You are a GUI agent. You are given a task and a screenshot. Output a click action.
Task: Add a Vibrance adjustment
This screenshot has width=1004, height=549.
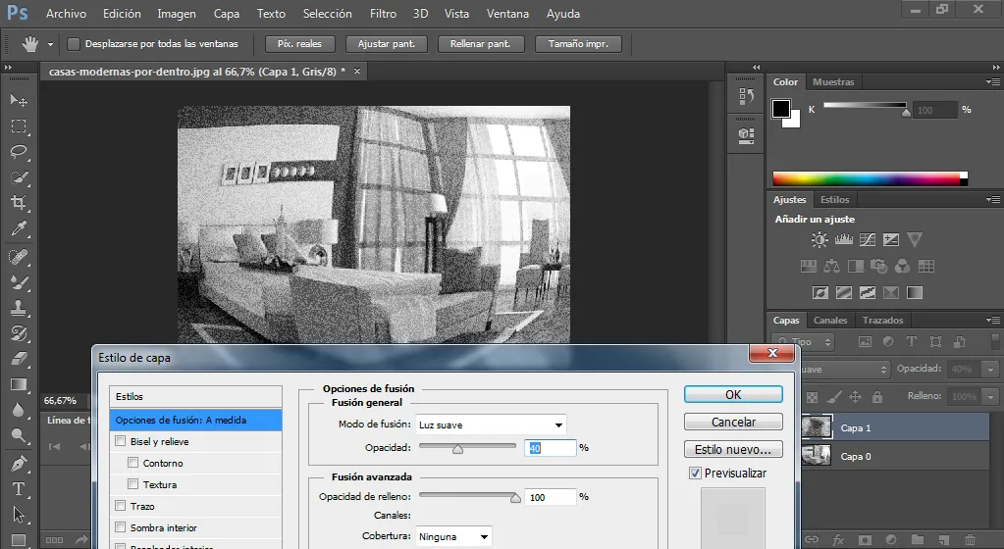pyautogui.click(x=915, y=240)
